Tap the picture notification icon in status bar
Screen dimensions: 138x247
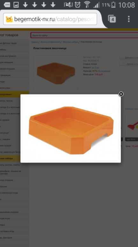[16, 5]
